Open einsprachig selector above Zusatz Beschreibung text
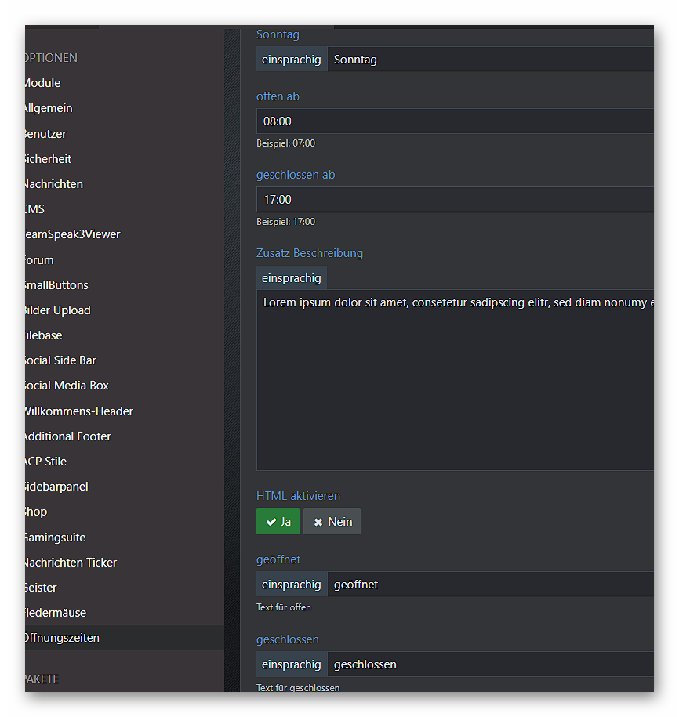 tap(292, 278)
